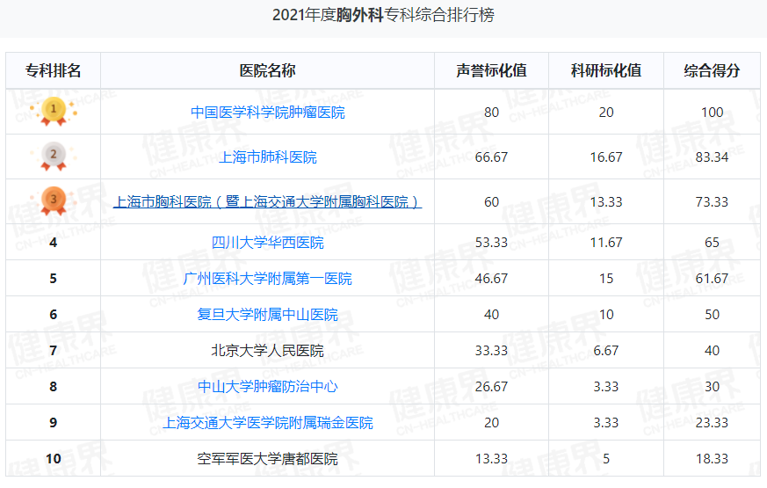Click the overall score 23.33 cell
Viewport: 767px width, 488px height.
point(712,422)
